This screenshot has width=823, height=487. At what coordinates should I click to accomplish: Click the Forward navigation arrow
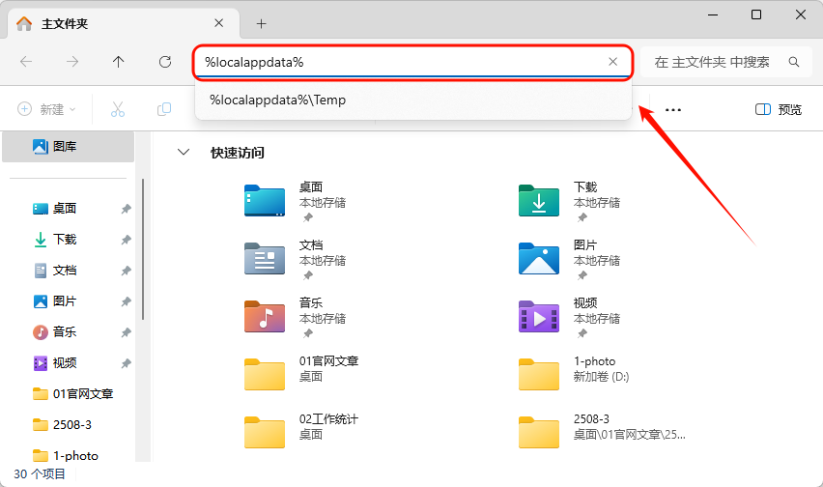[72, 62]
